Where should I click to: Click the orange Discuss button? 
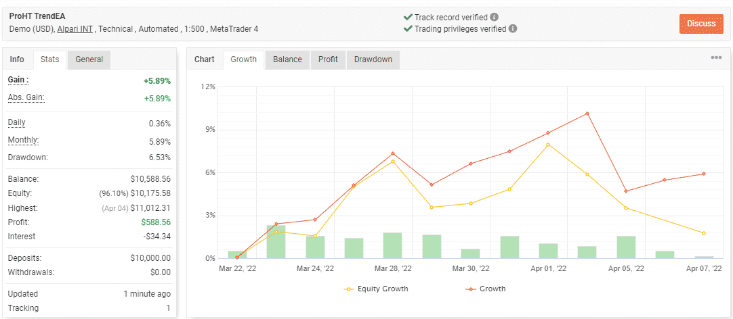tap(701, 24)
